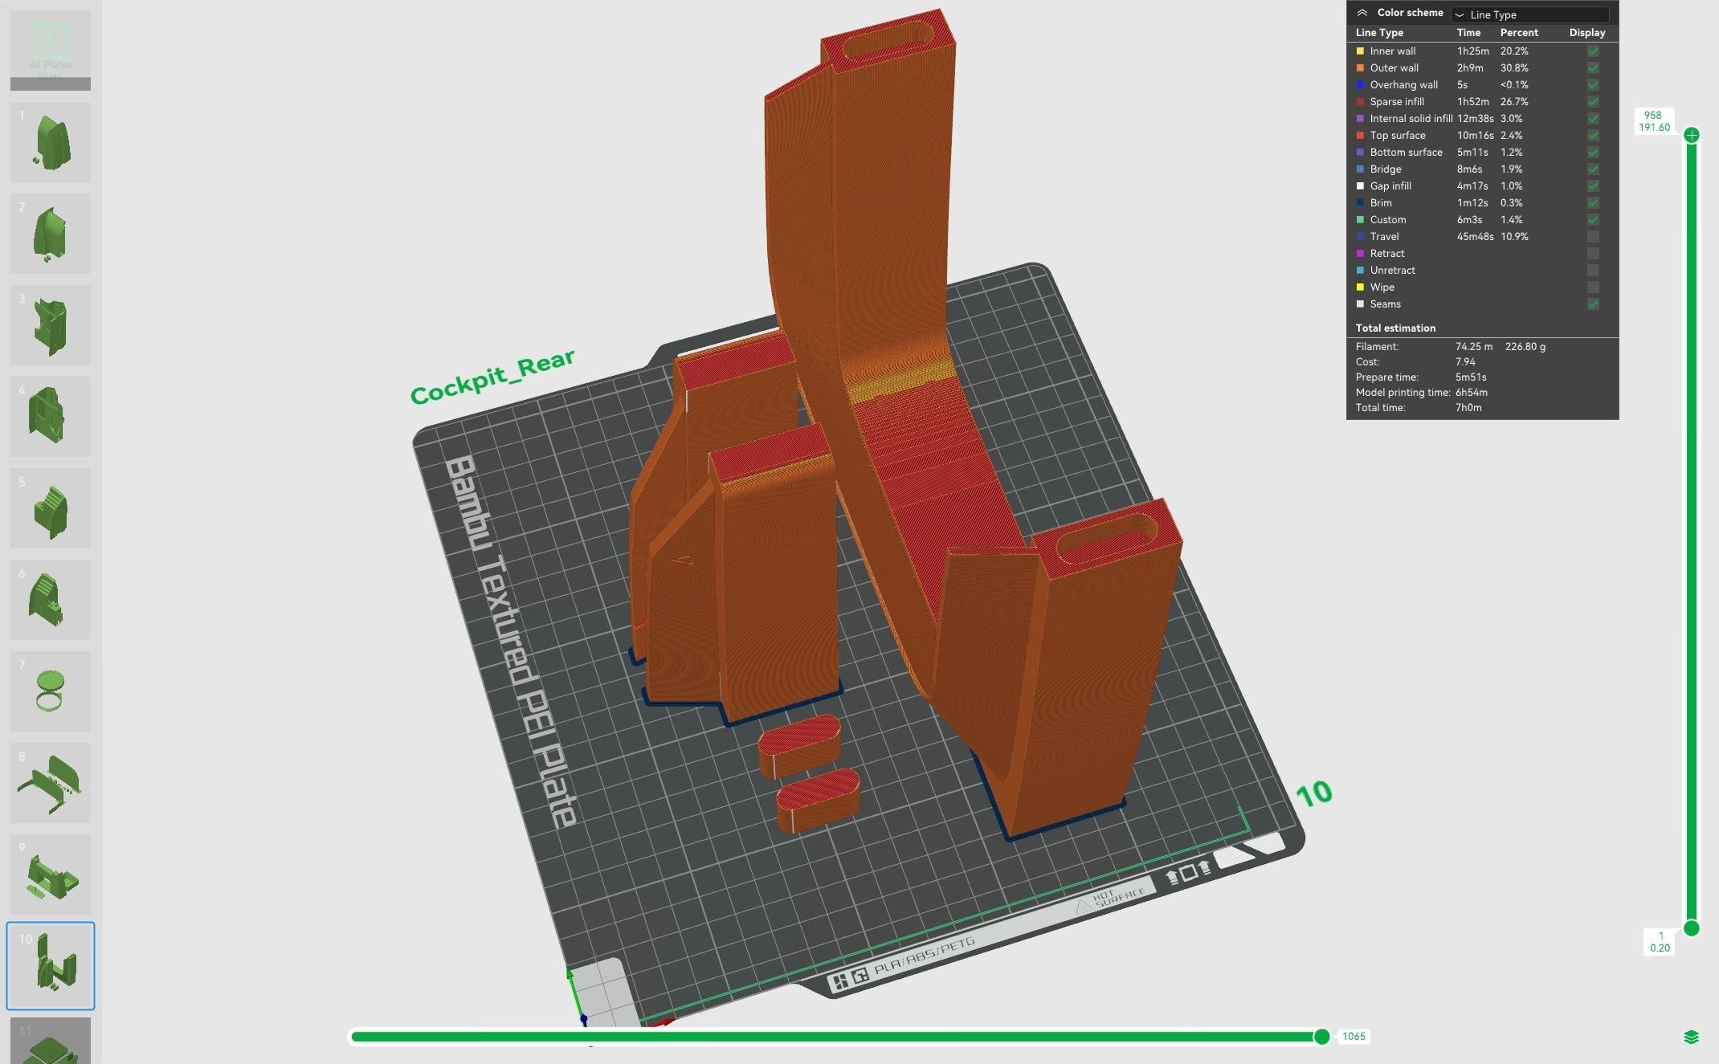Hide Outer wall lines via checkbox
Screen dimensions: 1719x1064
click(x=1593, y=68)
